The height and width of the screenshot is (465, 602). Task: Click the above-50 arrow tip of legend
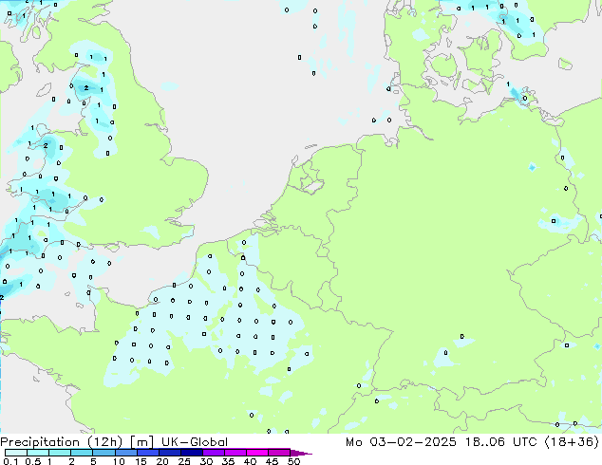[301, 454]
